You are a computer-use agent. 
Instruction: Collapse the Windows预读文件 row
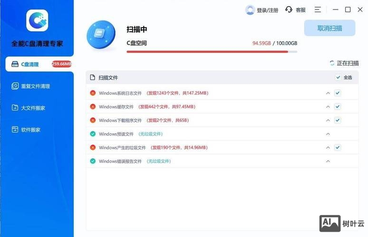[328, 134]
